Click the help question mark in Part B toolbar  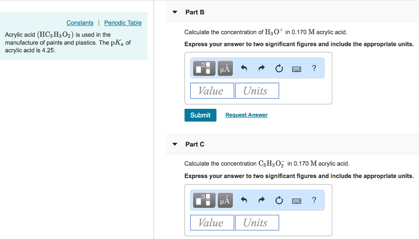tap(314, 68)
